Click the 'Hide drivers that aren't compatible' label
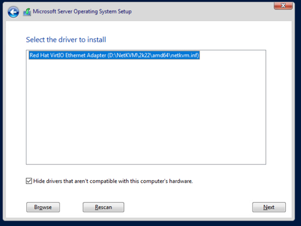 [113, 181]
